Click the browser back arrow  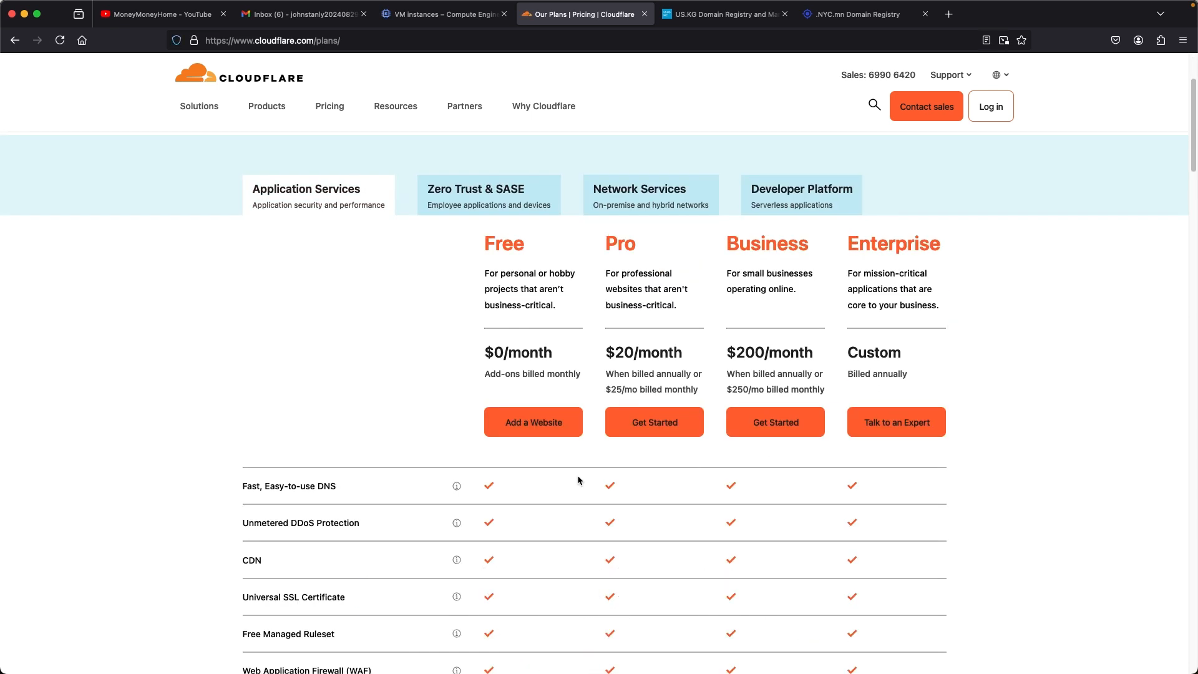pyautogui.click(x=15, y=40)
